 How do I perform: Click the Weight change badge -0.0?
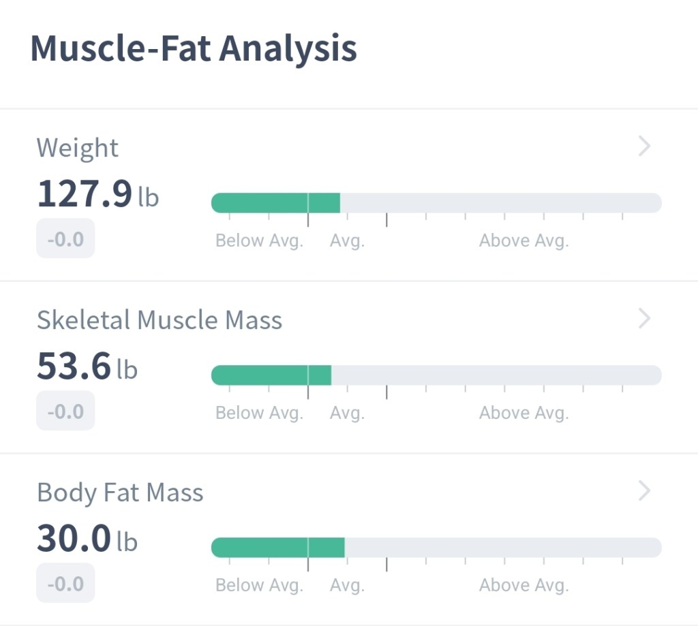65,239
